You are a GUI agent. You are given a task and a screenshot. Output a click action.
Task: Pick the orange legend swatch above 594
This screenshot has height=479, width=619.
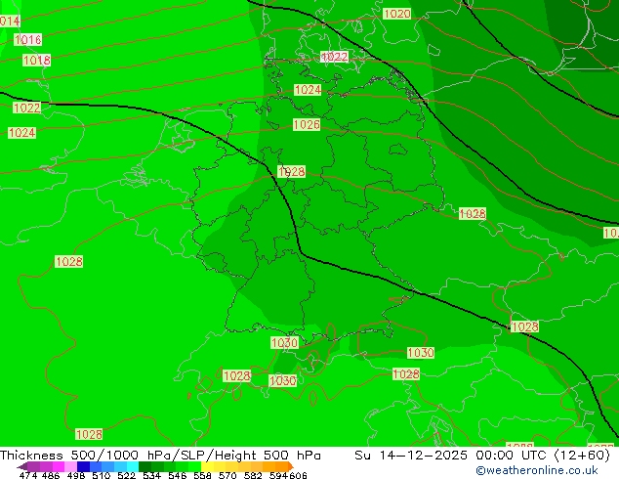[282, 466]
